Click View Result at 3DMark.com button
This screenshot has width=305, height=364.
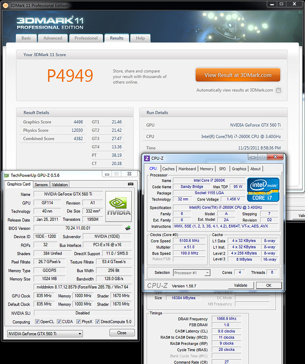[x=238, y=75]
